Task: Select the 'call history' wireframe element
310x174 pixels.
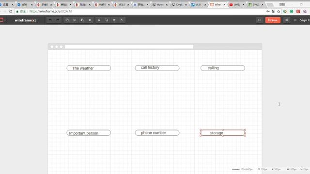Action: pyautogui.click(x=157, y=68)
